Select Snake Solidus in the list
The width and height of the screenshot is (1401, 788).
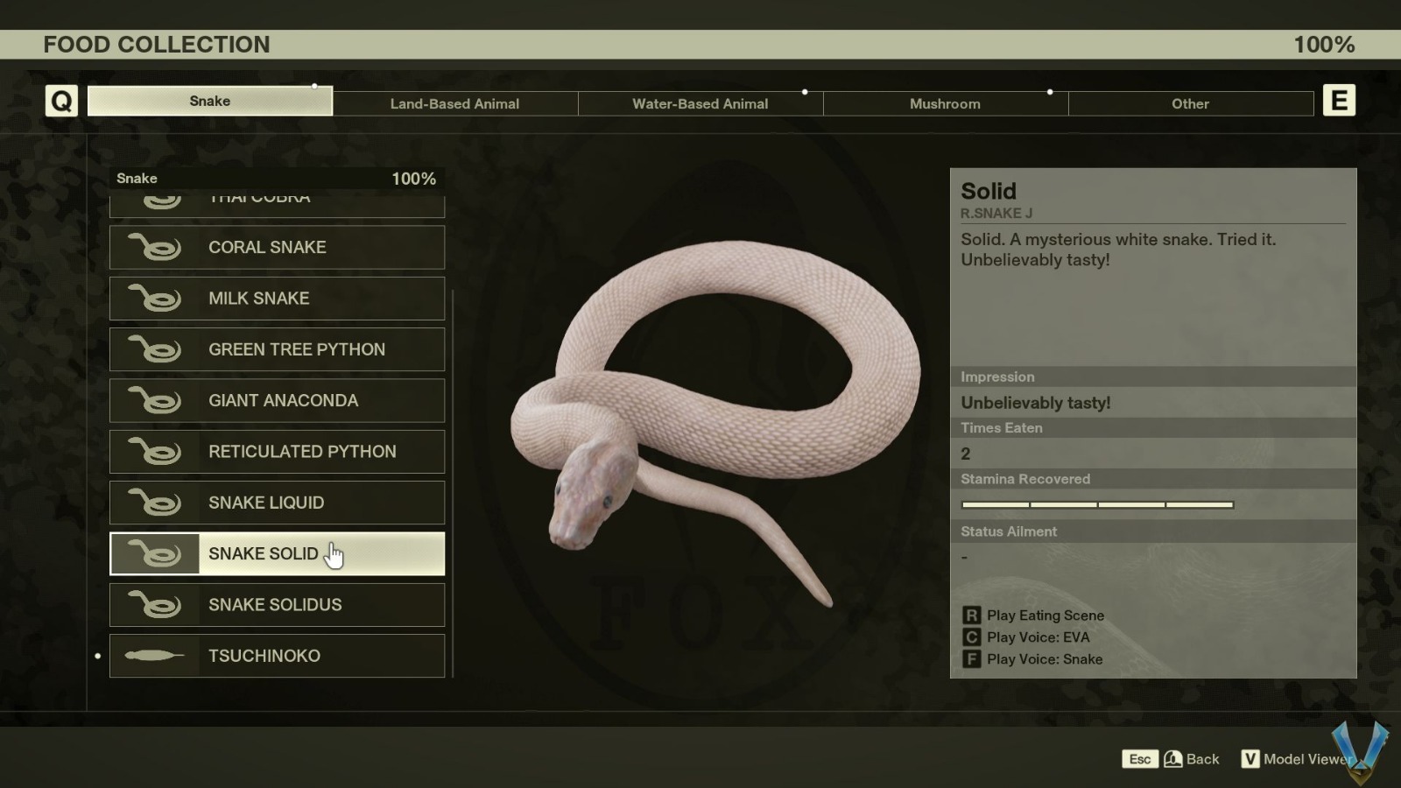pos(277,605)
